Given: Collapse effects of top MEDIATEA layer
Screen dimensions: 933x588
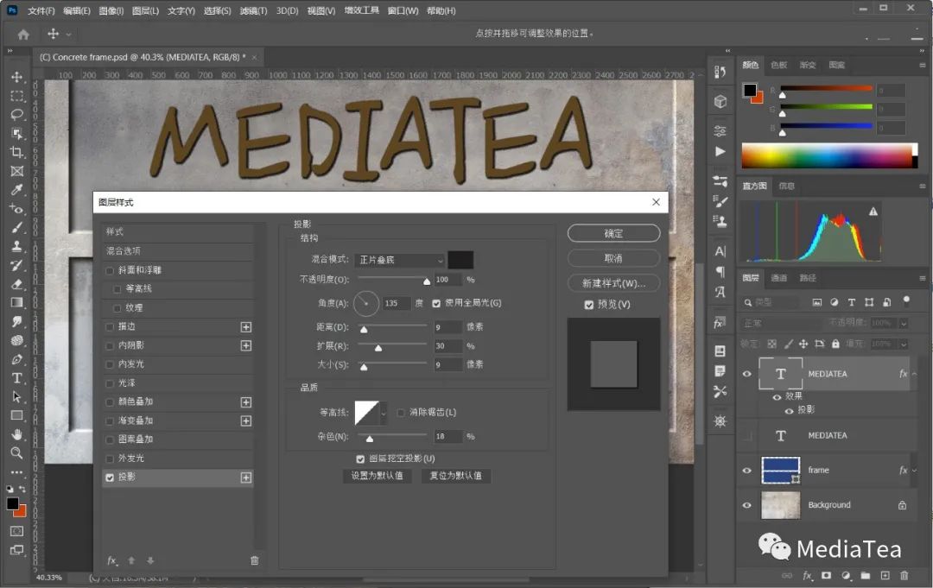Looking at the screenshot, I should tap(915, 374).
